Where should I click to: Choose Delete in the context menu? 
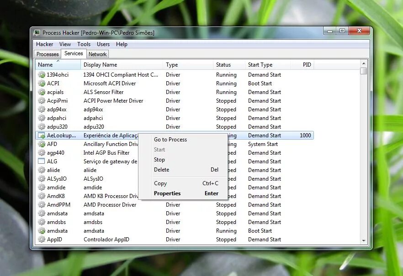tap(183, 170)
